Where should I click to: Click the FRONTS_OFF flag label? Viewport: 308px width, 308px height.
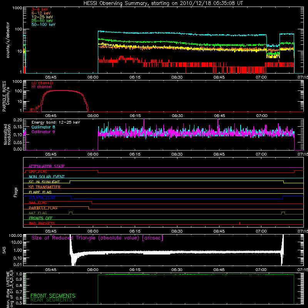[41, 218]
